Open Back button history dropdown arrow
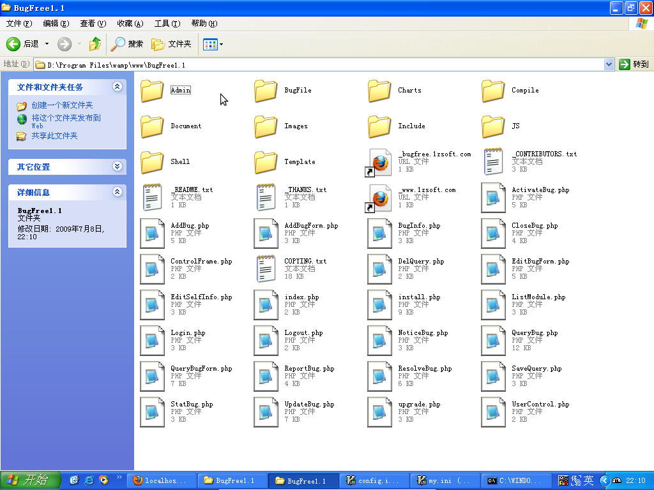The image size is (654, 490). click(47, 44)
